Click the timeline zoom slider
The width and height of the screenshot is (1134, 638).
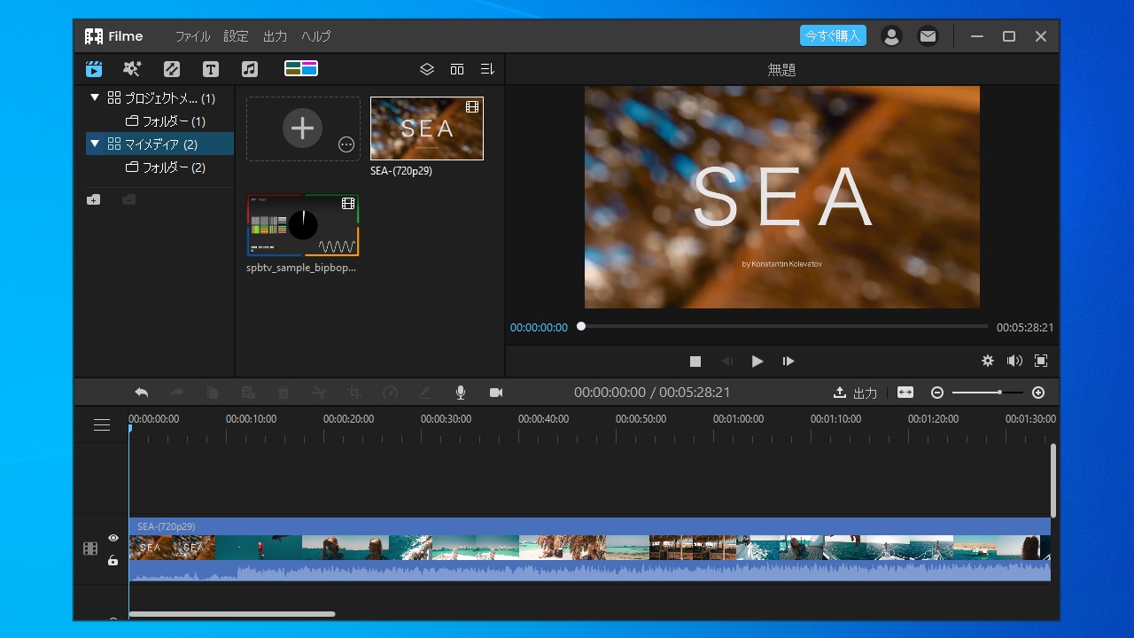tap(987, 393)
